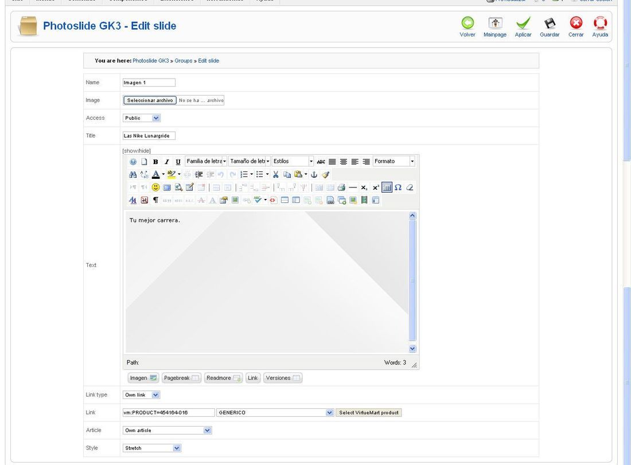
Task: Click the Imagen button below editor
Action: coord(143,378)
